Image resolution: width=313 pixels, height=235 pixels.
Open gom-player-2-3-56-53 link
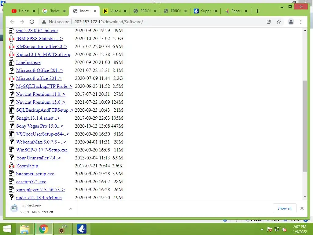(x=41, y=190)
